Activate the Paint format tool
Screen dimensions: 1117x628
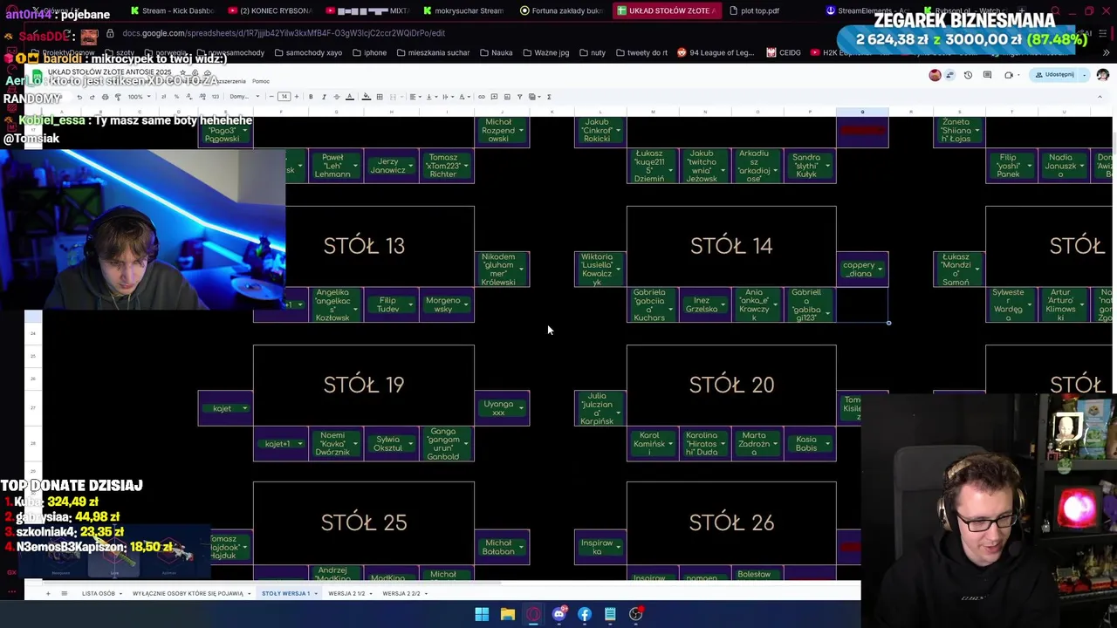(118, 97)
